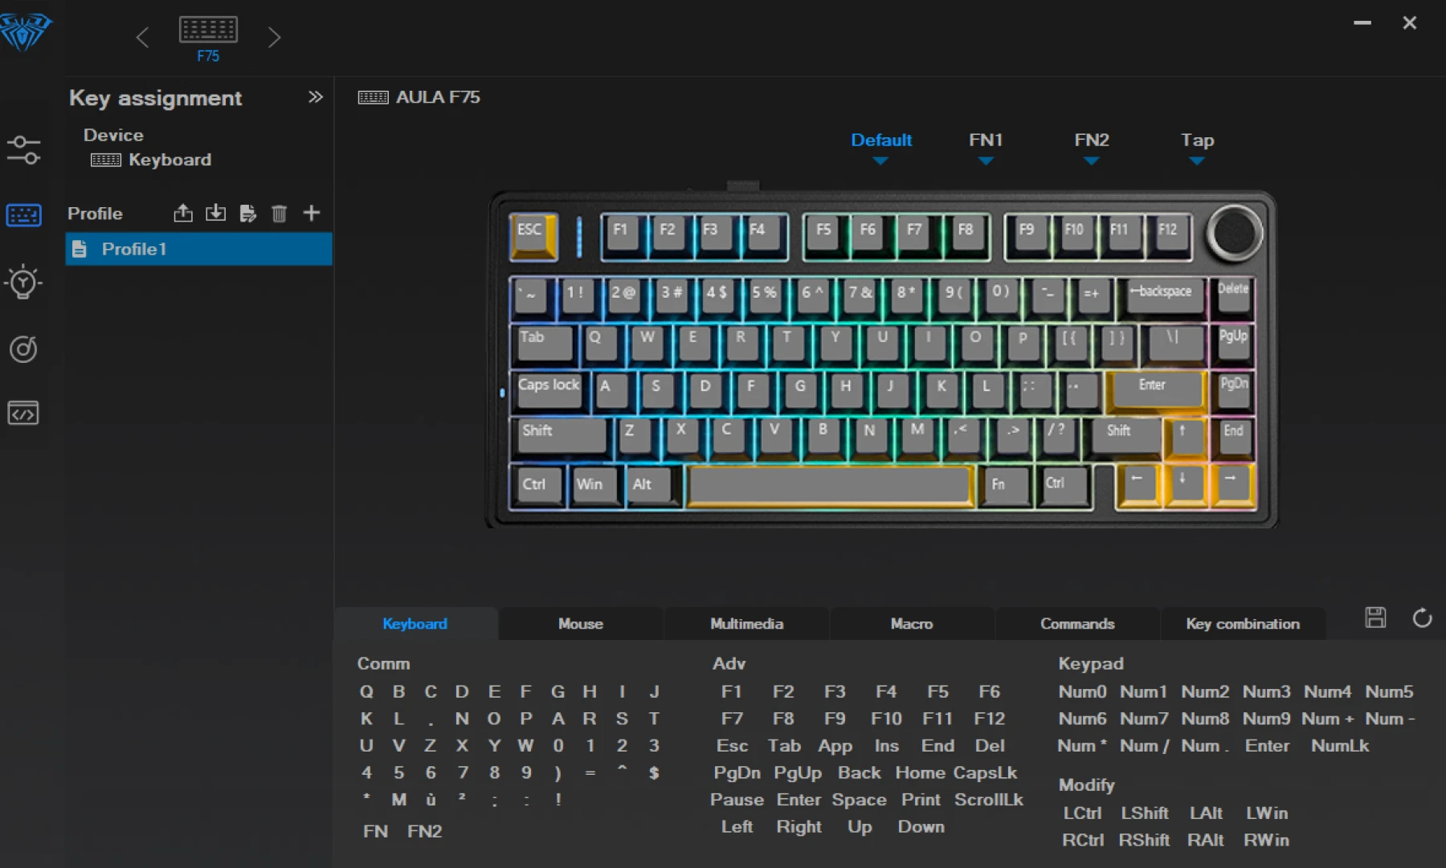Screen dimensions: 1446x868
Task: Reset settings using the refresh icon
Action: [x=1422, y=619]
